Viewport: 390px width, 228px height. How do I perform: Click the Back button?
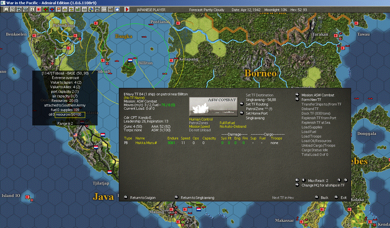[324, 198]
